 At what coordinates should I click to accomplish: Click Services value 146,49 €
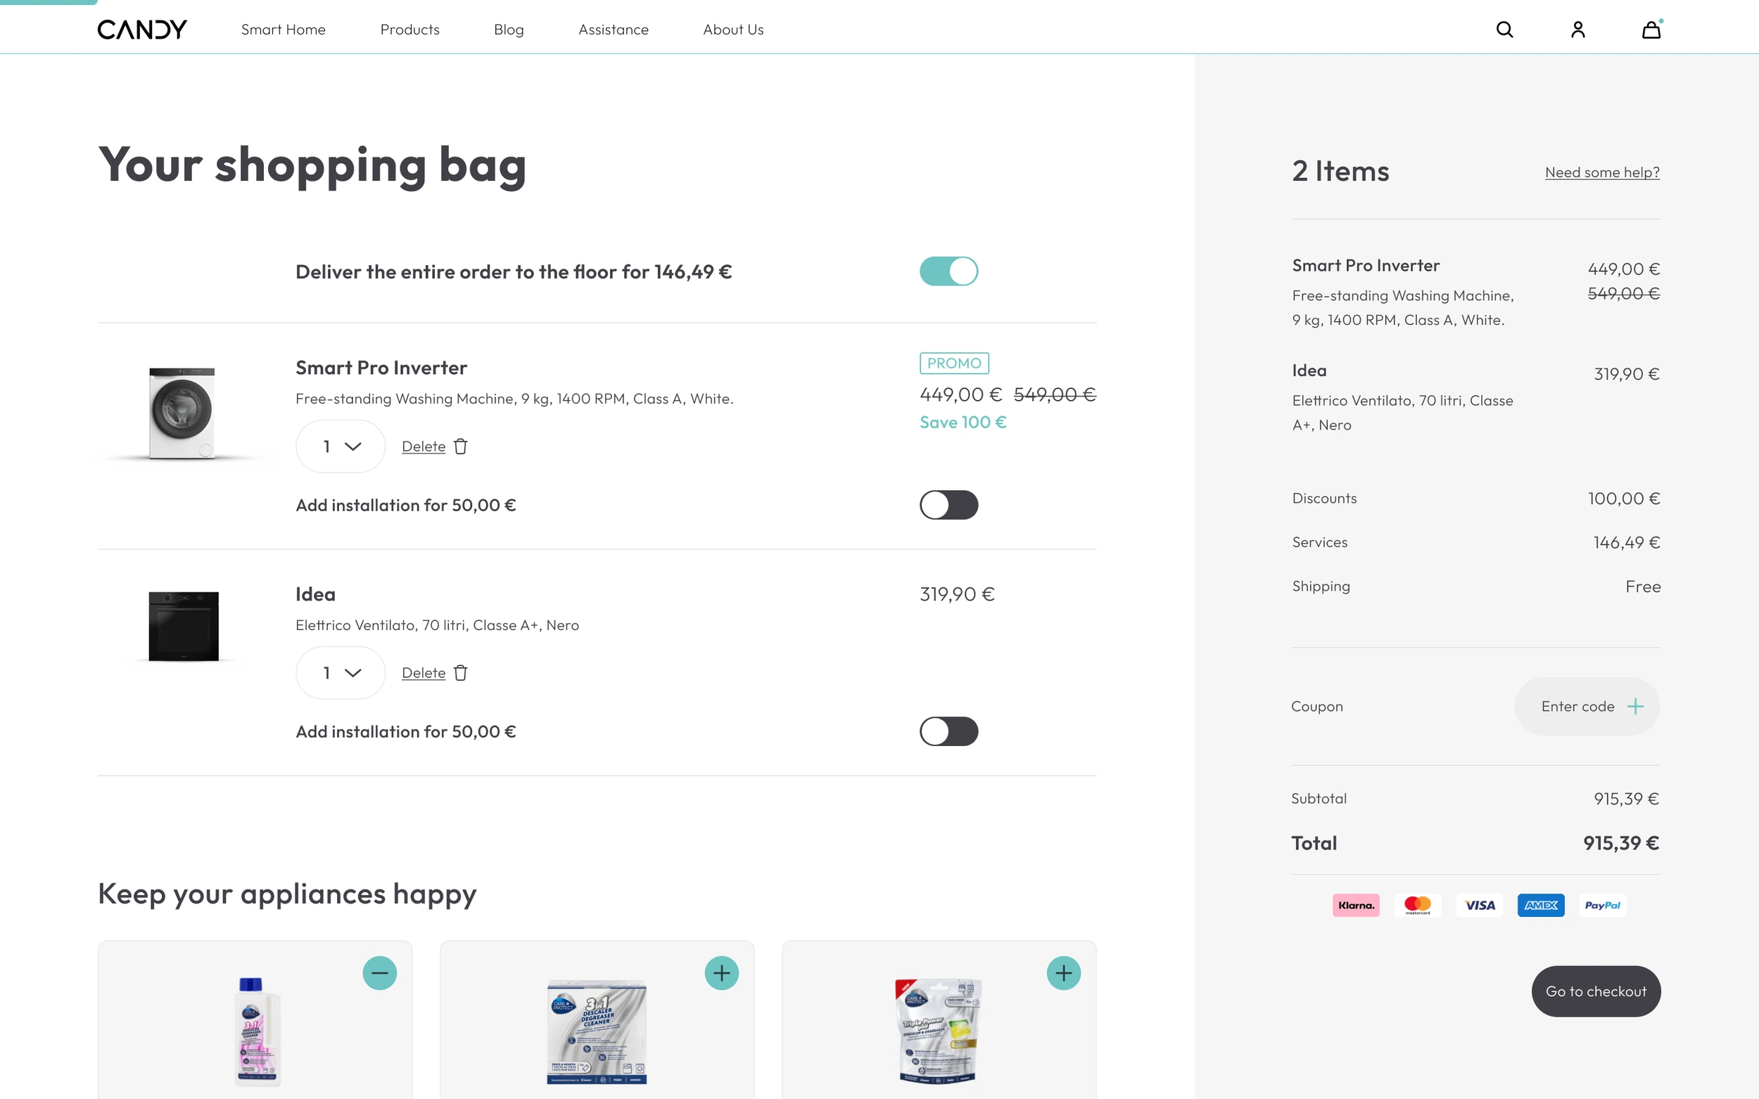point(1627,542)
